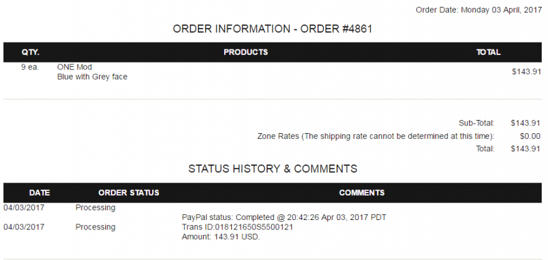Viewport: 548px width, 260px height.
Task: Click the DATE column header
Action: click(x=39, y=192)
